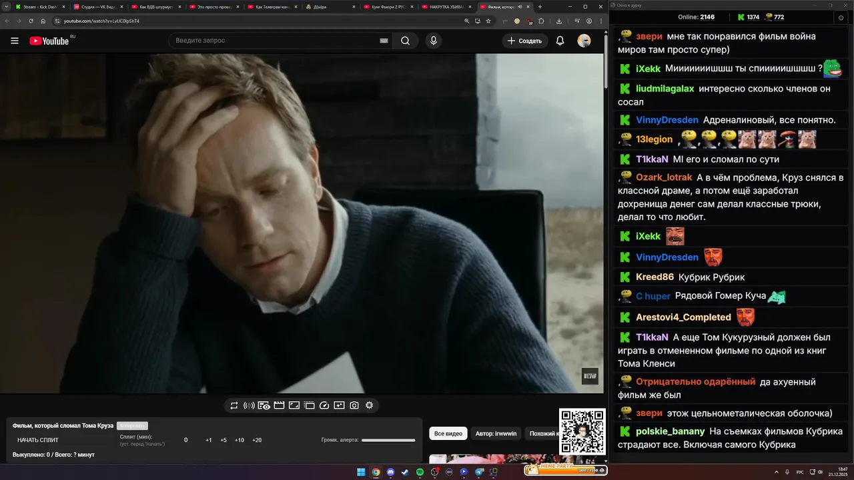This screenshot has width=854, height=480.
Task: Switch to the Как ВДВ штурмует tab
Action: (156, 7)
